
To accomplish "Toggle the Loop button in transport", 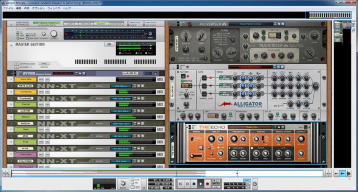I will coord(246,180).
